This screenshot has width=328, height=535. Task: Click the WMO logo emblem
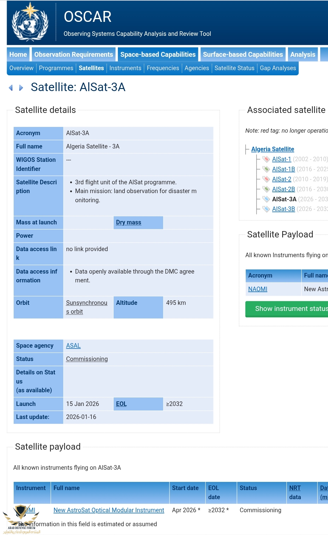[x=30, y=22]
